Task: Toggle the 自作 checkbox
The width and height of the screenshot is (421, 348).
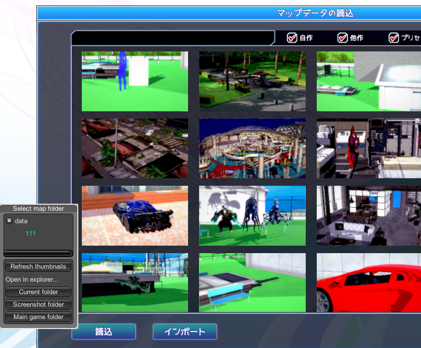Action: click(x=292, y=38)
